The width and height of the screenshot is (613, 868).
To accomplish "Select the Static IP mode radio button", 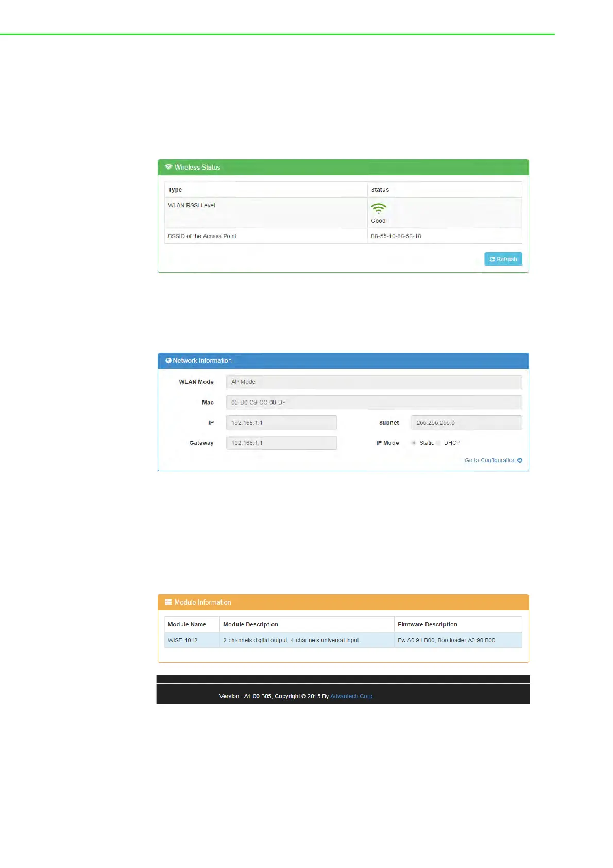I will pyautogui.click(x=414, y=443).
